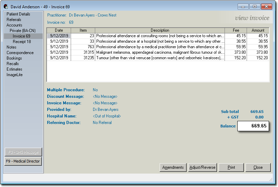Open Correspondence from the sidebar

tap(20, 53)
